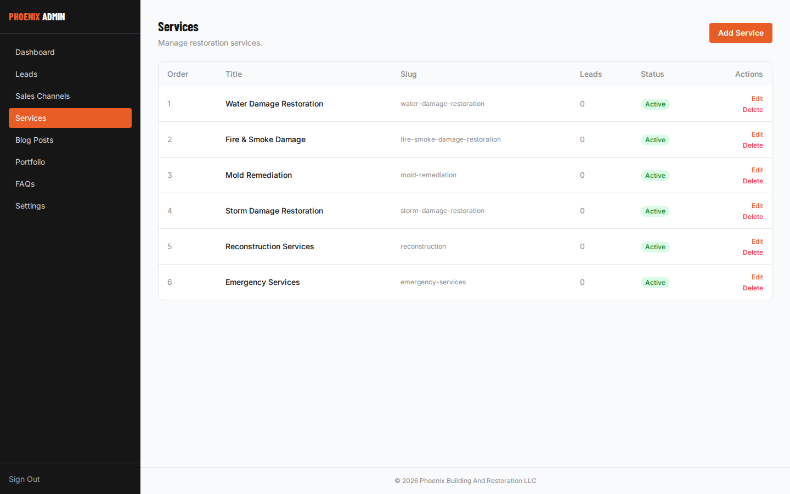The image size is (790, 494).
Task: Click Active badge for Storm Damage Restoration
Action: (x=655, y=211)
